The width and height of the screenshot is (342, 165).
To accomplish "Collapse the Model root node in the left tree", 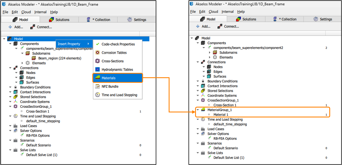I will pos(4,39).
